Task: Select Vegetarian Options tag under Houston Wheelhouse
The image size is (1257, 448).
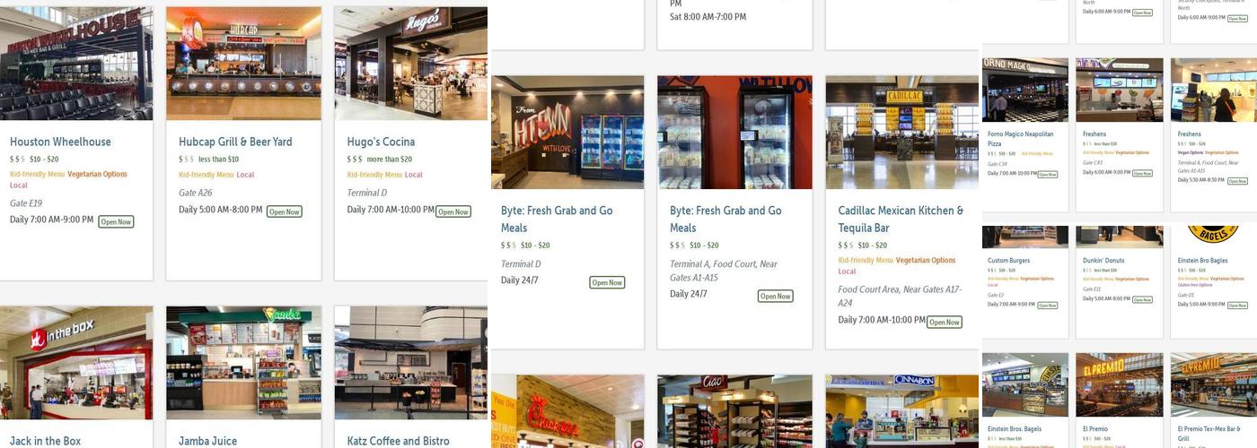Action: (x=97, y=175)
